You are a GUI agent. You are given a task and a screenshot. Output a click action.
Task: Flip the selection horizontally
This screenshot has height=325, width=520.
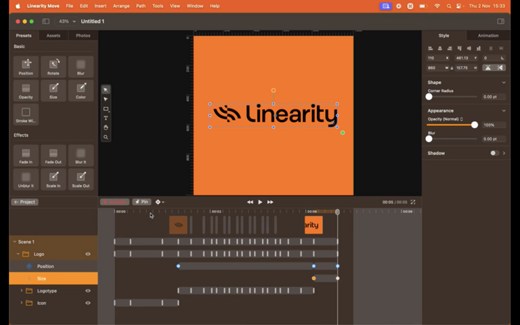click(500, 68)
